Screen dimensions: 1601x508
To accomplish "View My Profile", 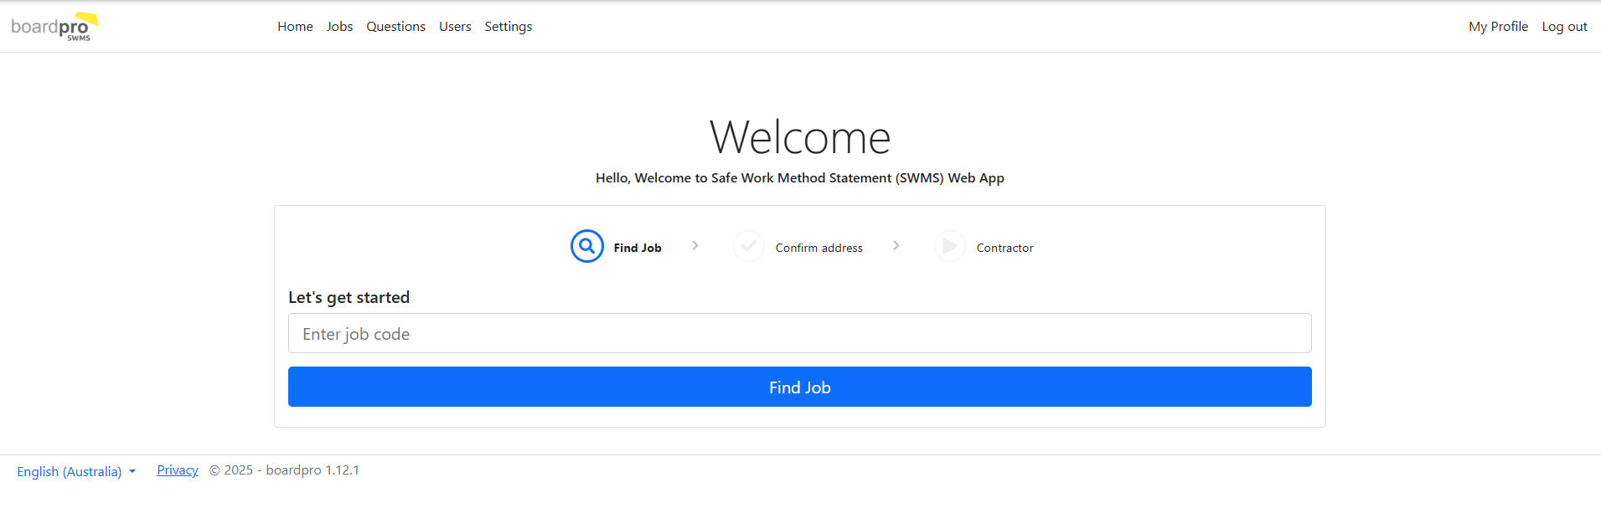I will [1498, 27].
